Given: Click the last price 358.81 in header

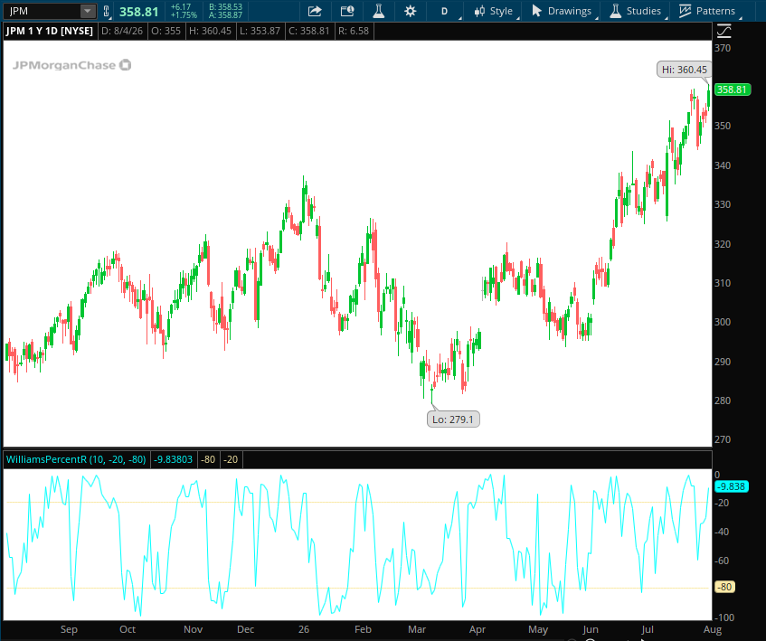Looking at the screenshot, I should pos(138,12).
